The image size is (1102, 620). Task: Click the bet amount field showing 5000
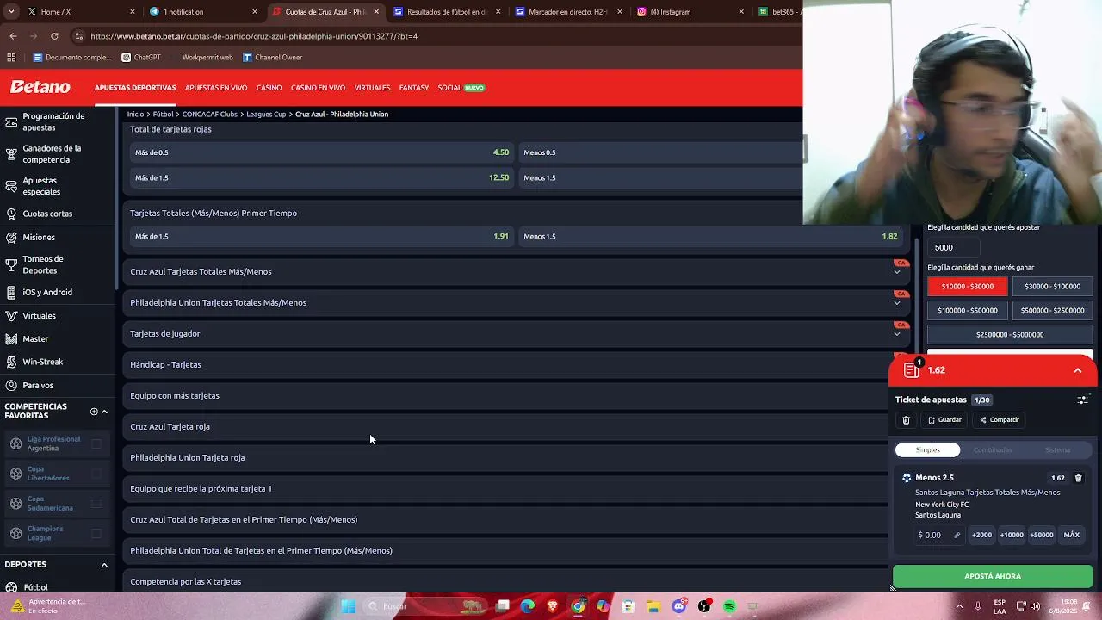954,247
